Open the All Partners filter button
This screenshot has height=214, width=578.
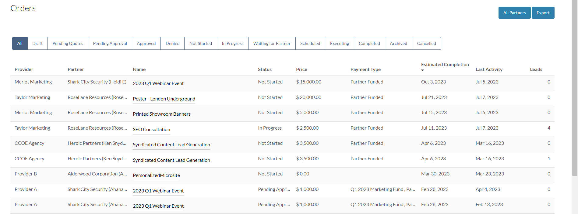(514, 13)
